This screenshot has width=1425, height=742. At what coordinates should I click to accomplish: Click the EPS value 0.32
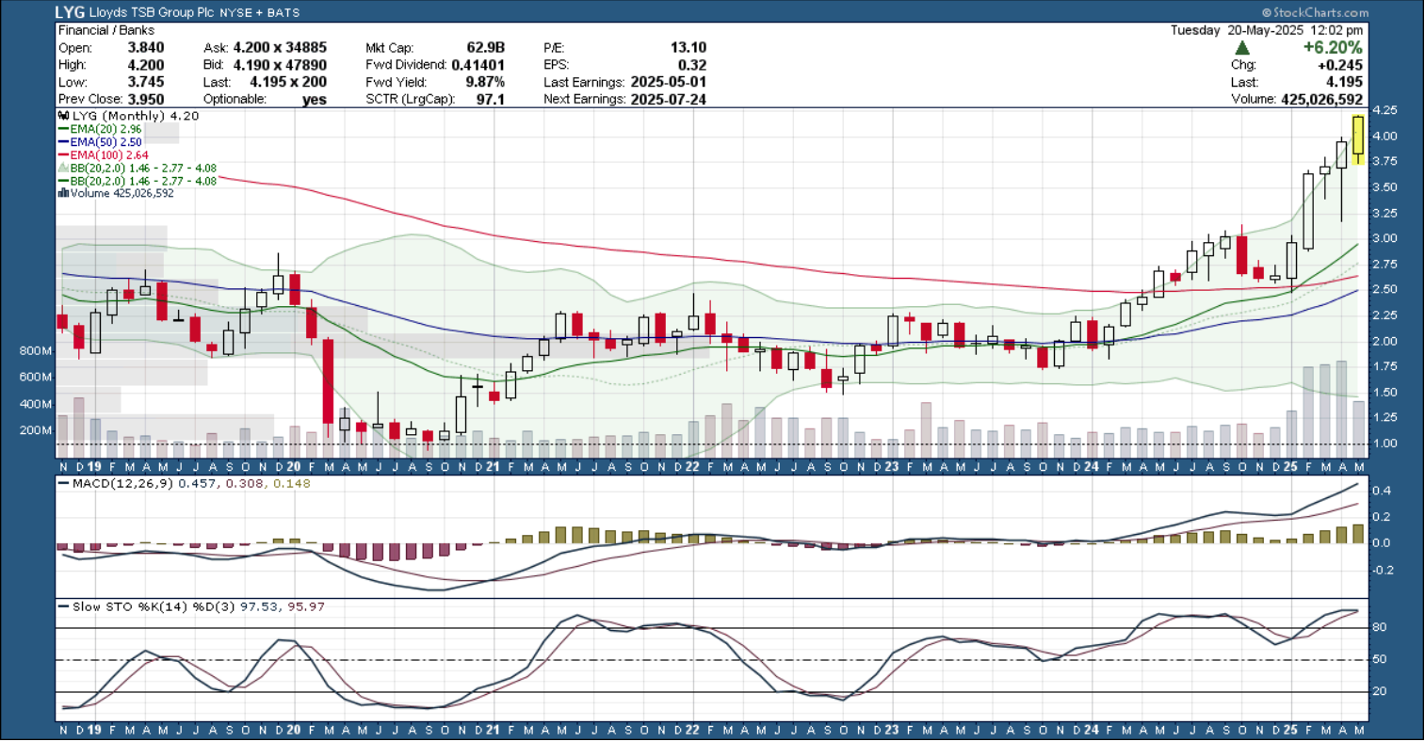(692, 65)
